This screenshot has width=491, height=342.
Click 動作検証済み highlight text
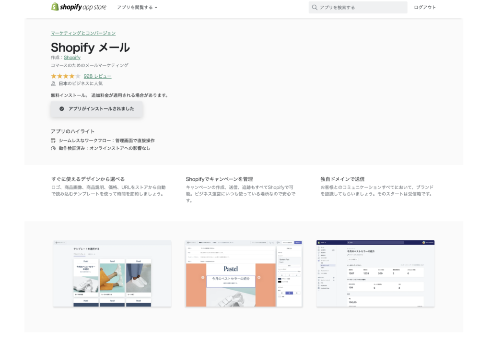pos(105,148)
